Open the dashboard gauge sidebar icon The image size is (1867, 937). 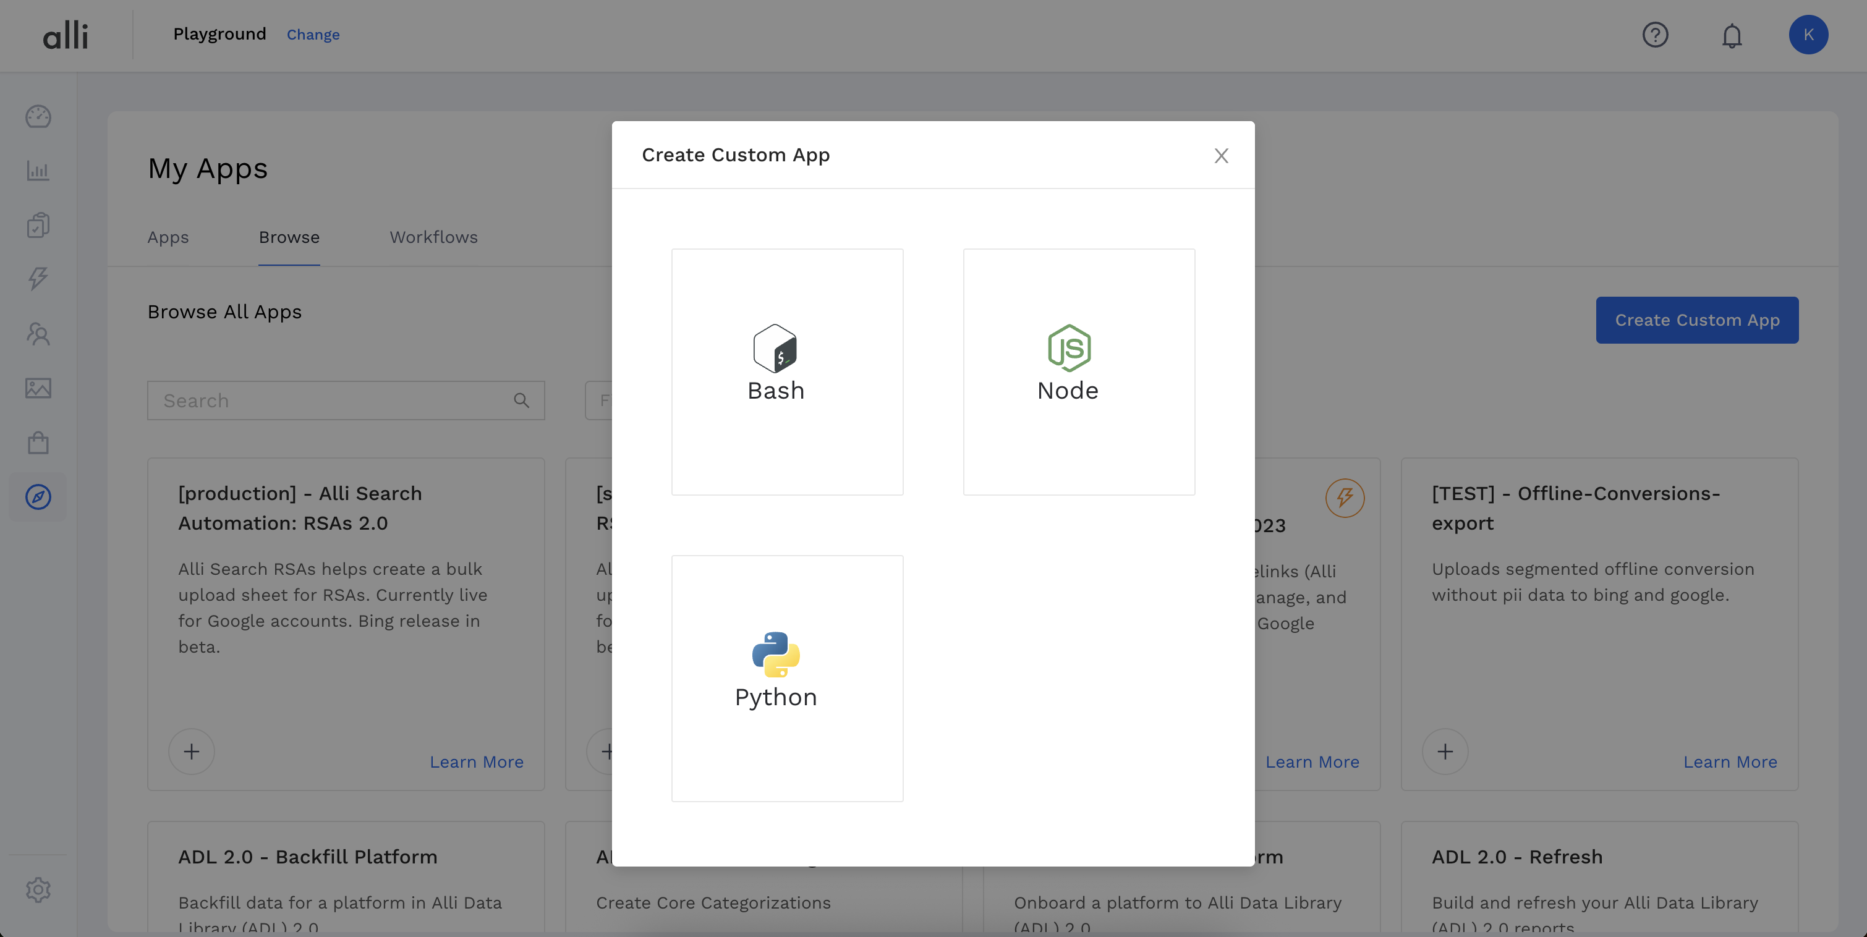point(38,117)
